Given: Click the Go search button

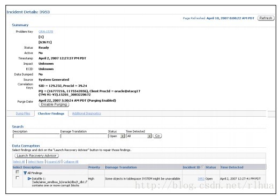Looking at the screenshot, I should [x=157, y=136].
